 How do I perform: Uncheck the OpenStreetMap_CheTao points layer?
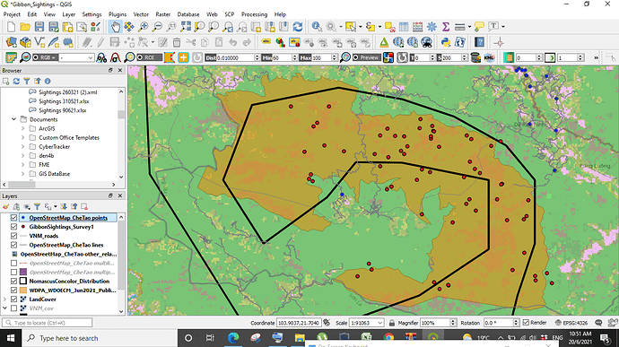pos(13,218)
